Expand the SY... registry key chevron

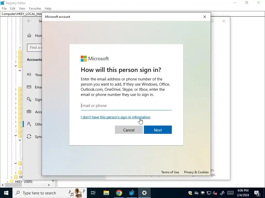[x=11, y=177]
